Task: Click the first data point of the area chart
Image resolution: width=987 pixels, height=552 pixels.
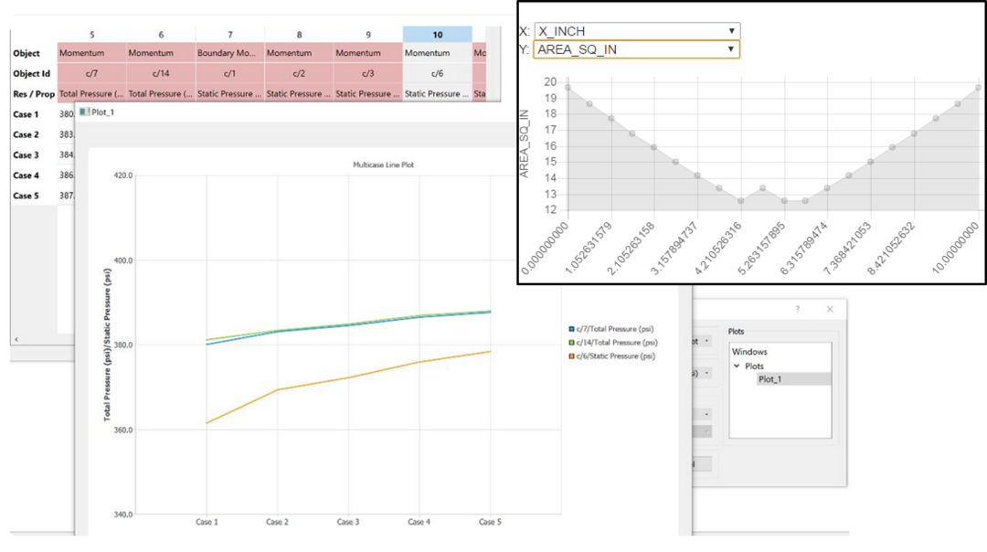Action: (568, 88)
